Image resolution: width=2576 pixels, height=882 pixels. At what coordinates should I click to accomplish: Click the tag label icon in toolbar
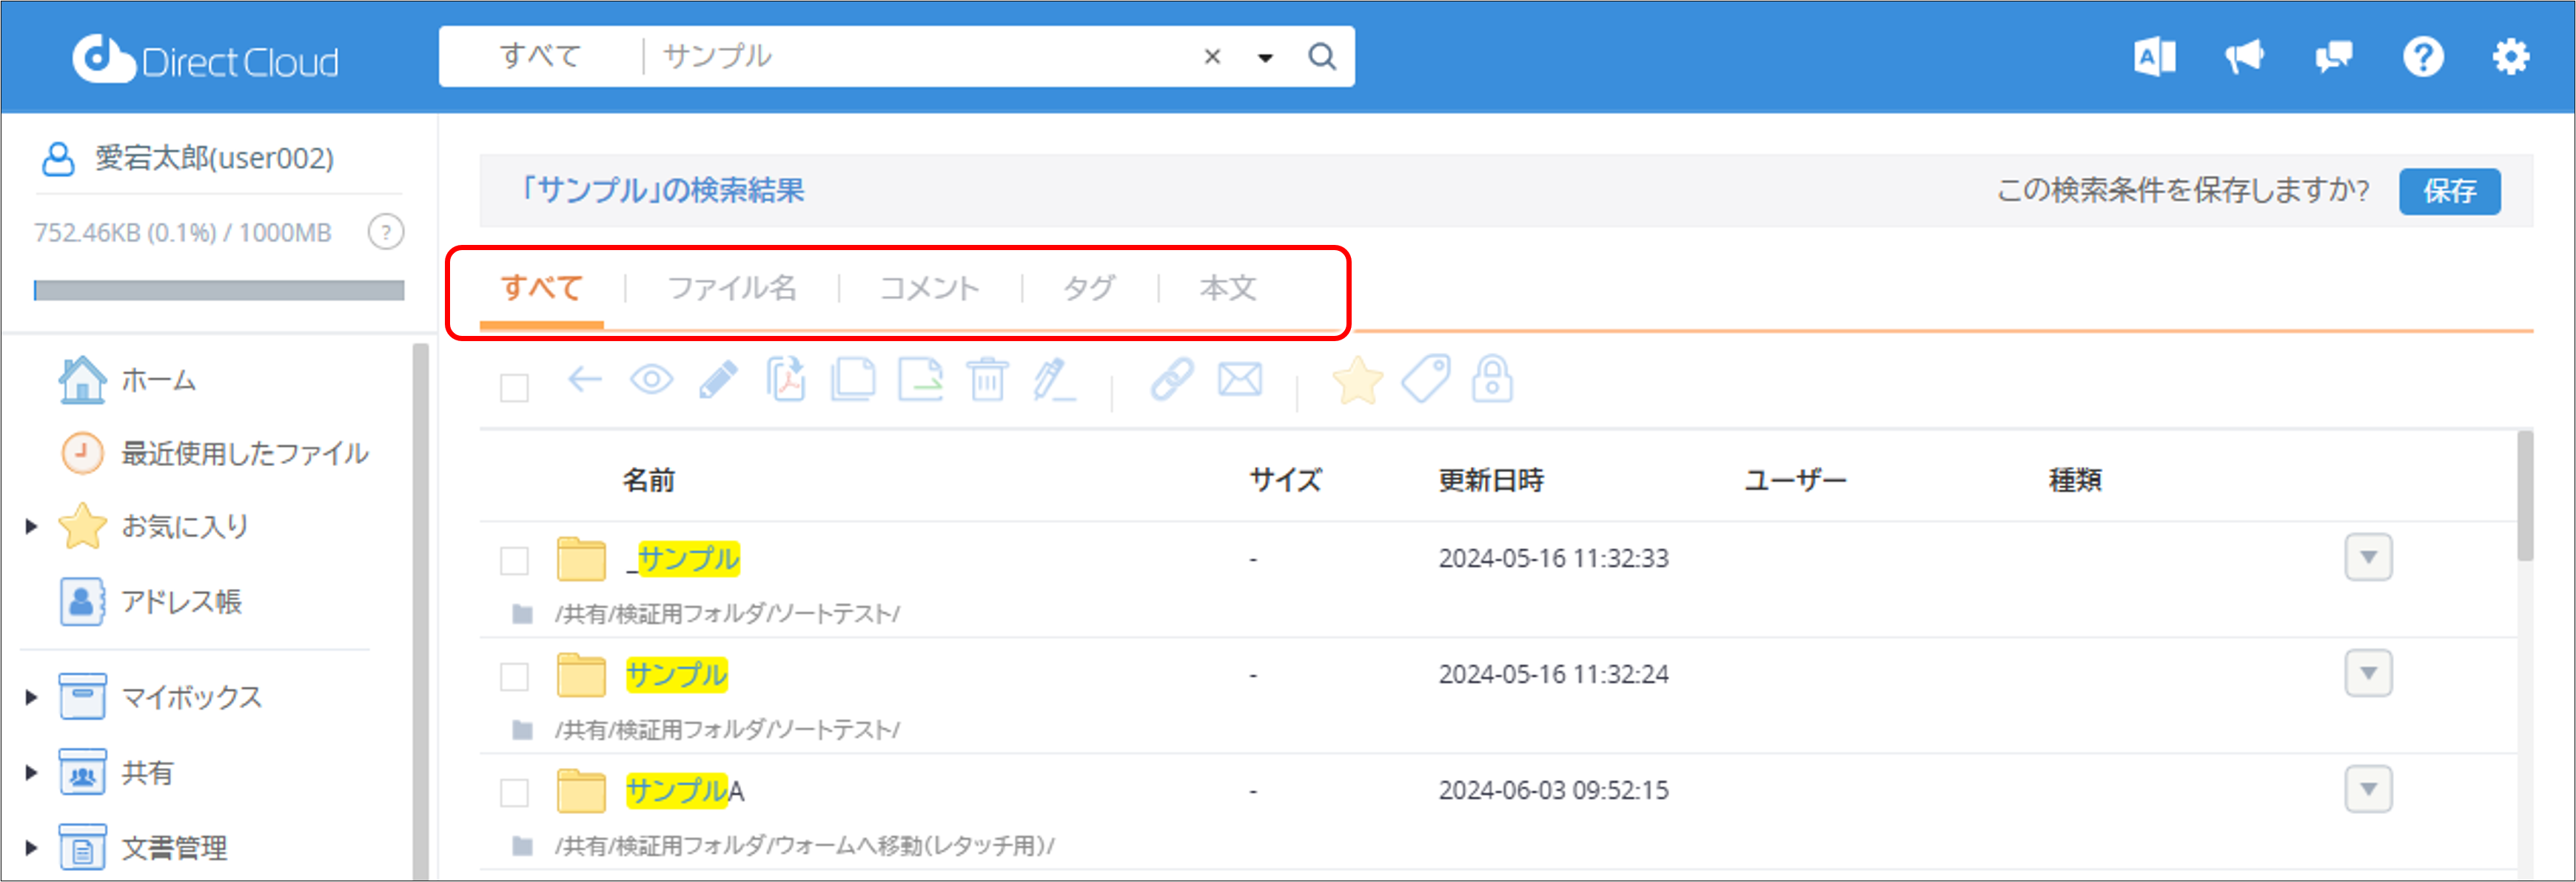pyautogui.click(x=1425, y=380)
